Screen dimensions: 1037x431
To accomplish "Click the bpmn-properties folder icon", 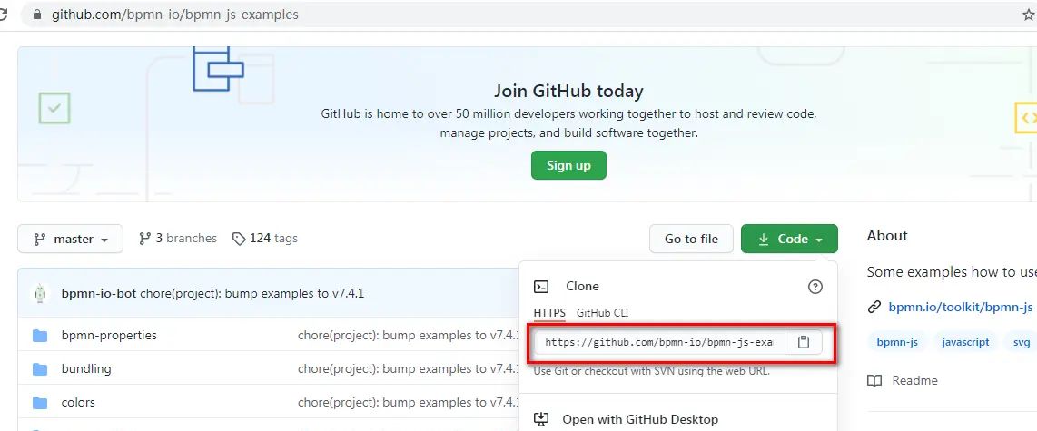I will coord(40,336).
